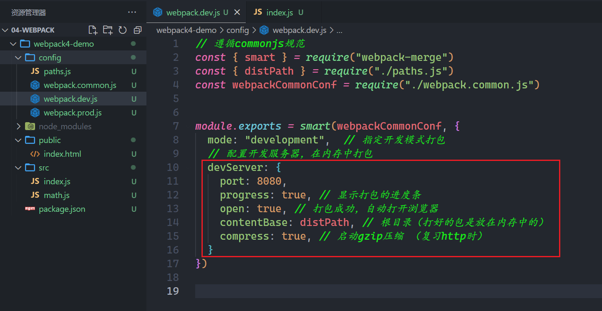Viewport: 602px width, 311px height.
Task: Click the compress key on line 15
Action: 244,236
